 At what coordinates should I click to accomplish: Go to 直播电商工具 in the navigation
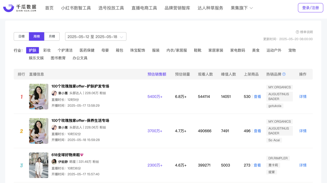pos(144,8)
